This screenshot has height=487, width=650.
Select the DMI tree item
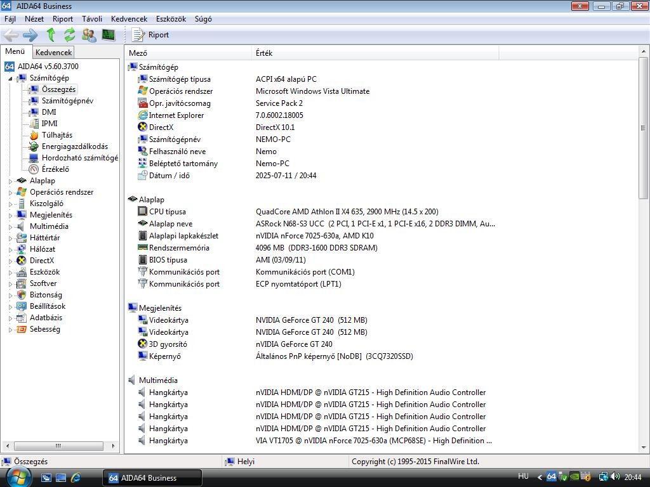[x=49, y=112]
